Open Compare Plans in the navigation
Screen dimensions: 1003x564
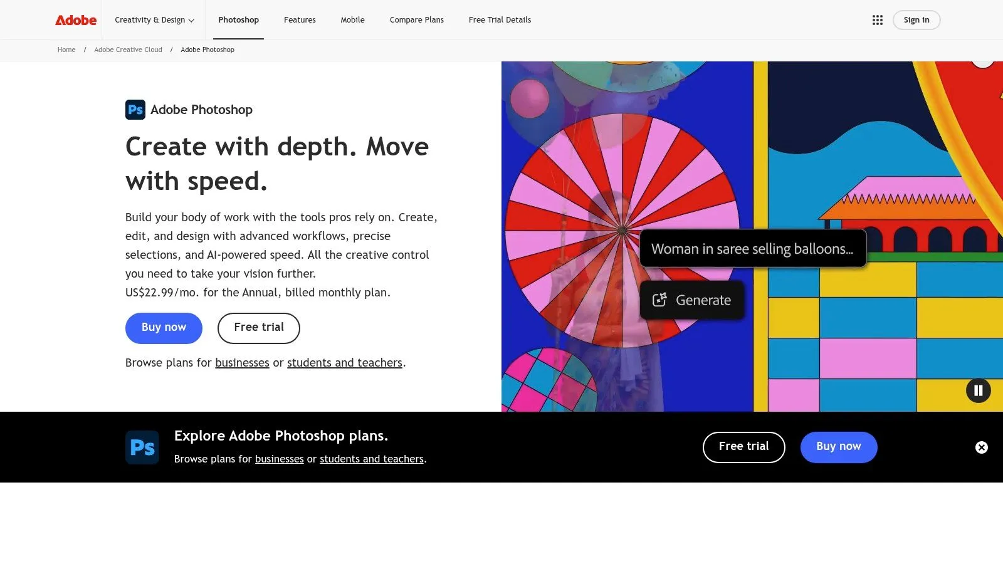(x=417, y=20)
